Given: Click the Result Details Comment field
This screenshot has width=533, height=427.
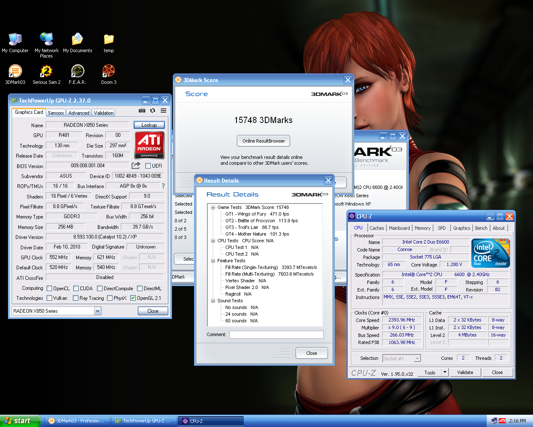Looking at the screenshot, I should coord(276,334).
